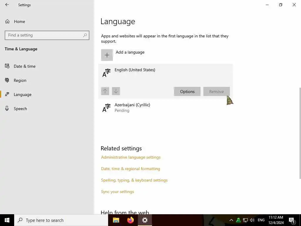
Task: Click the Home house icon
Action: [7, 21]
